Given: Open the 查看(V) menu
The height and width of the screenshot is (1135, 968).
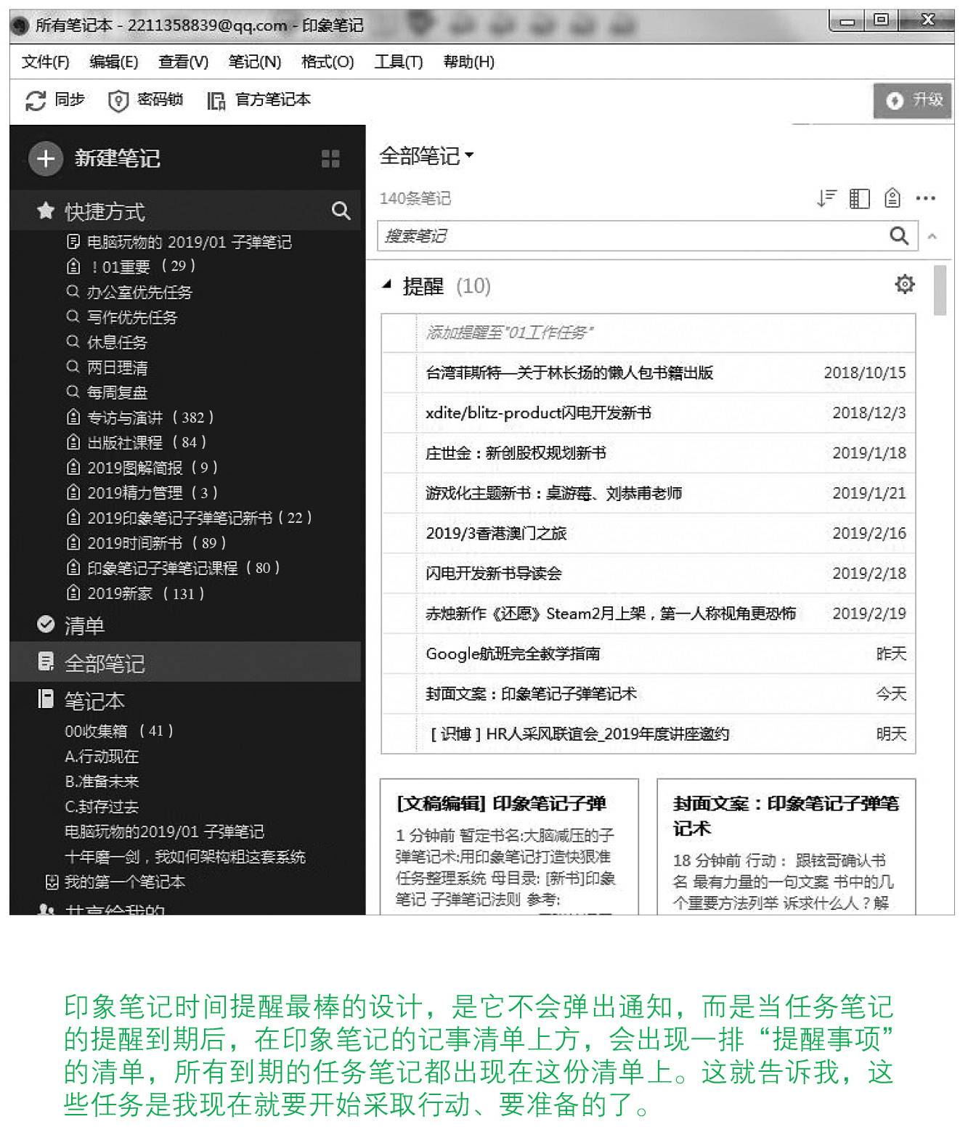Looking at the screenshot, I should (183, 62).
